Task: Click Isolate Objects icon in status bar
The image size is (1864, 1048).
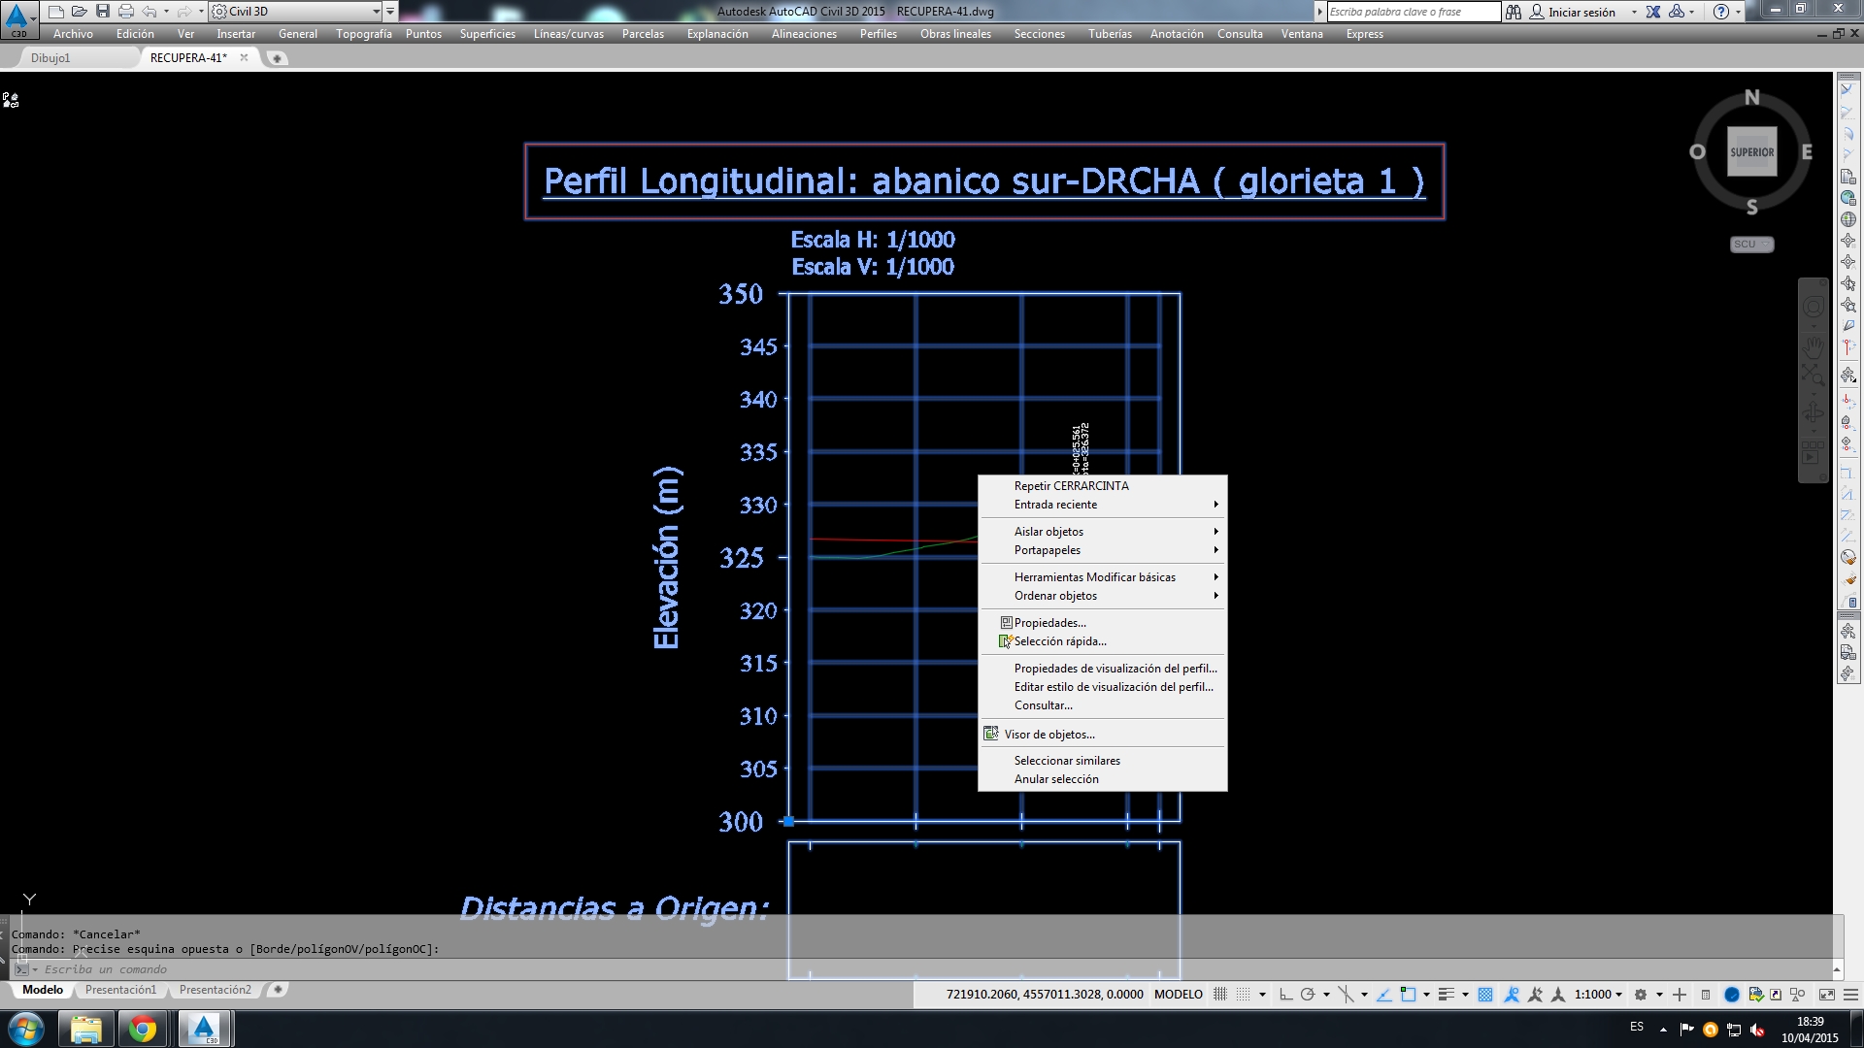Action: point(1797,995)
